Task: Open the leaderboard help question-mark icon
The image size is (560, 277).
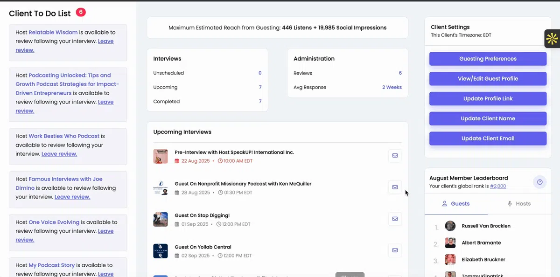Action: pyautogui.click(x=540, y=182)
